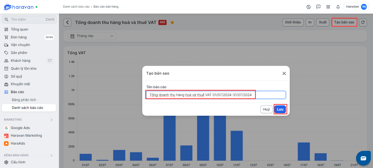Click the chart bar for 11/07
Screen dimensions: 373x168
click(x=237, y=146)
